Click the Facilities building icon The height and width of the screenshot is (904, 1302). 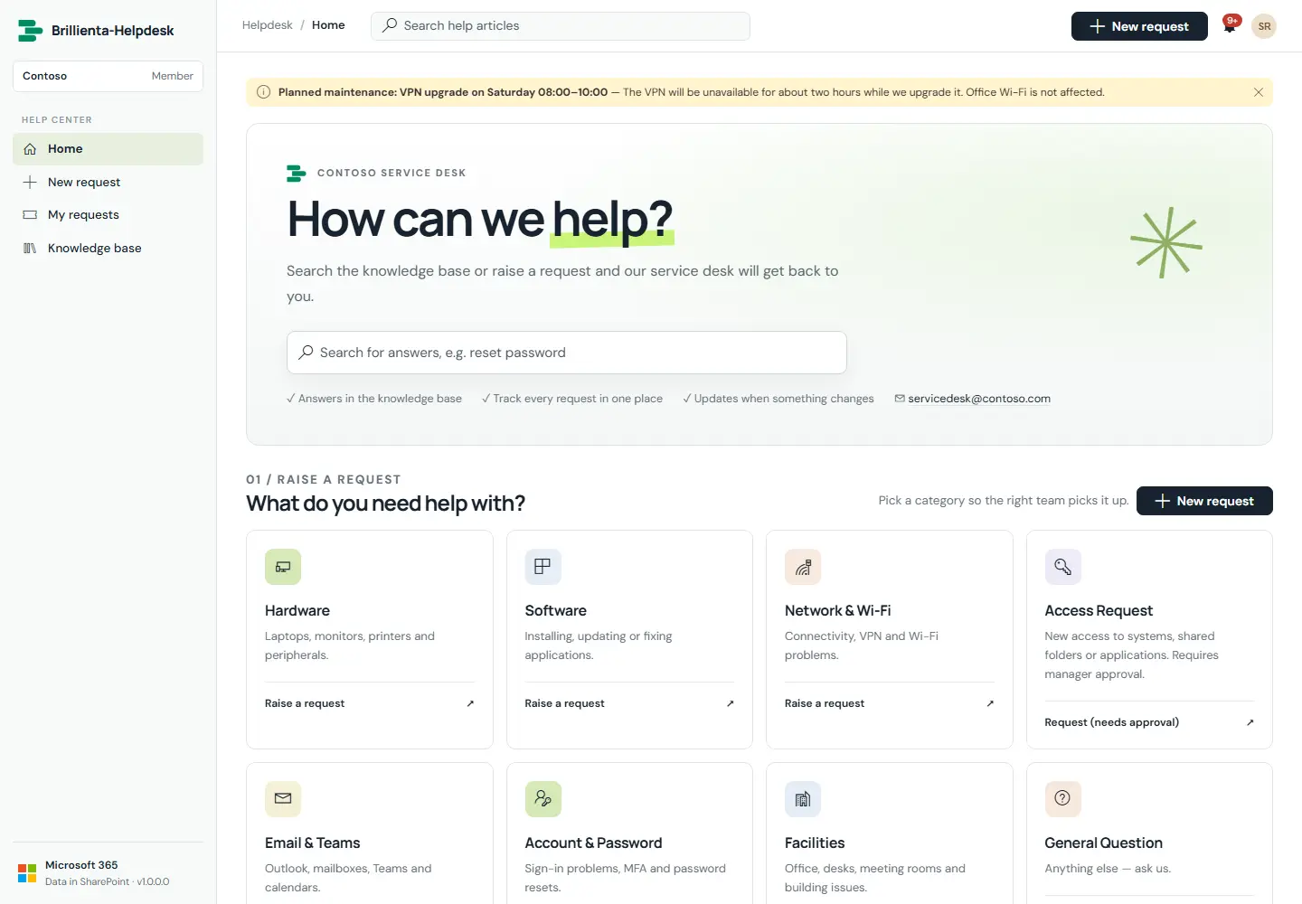pos(803,799)
